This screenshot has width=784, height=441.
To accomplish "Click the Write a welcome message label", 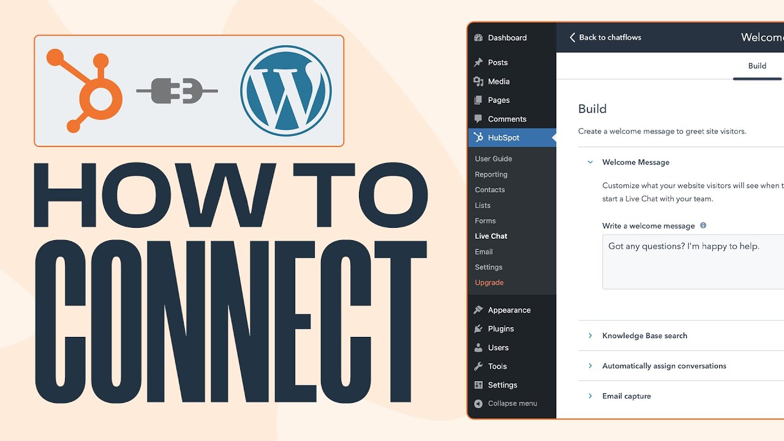I will point(649,226).
